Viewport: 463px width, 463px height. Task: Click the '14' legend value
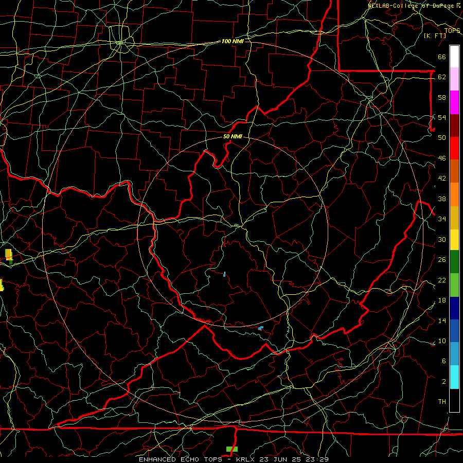point(442,320)
